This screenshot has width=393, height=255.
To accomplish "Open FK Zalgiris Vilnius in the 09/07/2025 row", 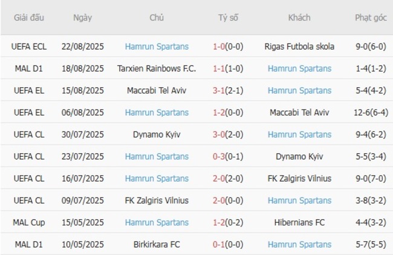I will [x=157, y=200].
